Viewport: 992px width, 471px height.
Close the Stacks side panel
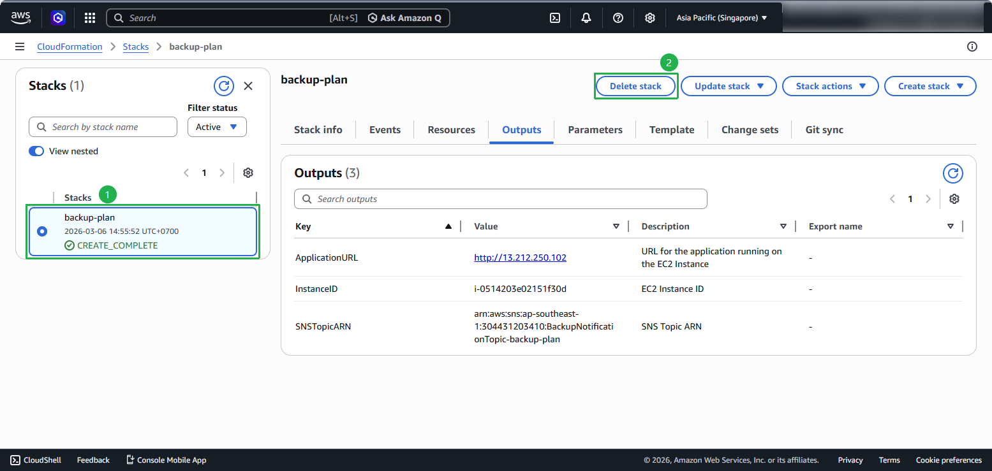[248, 86]
